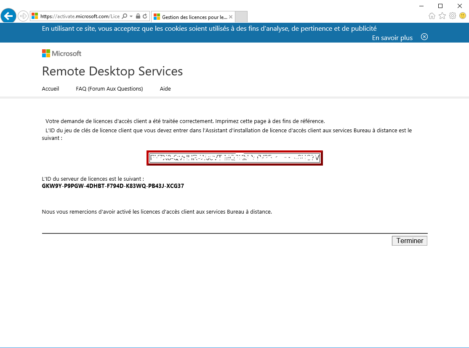
Task: Click the Microsoft logo on the page
Action: [61, 54]
